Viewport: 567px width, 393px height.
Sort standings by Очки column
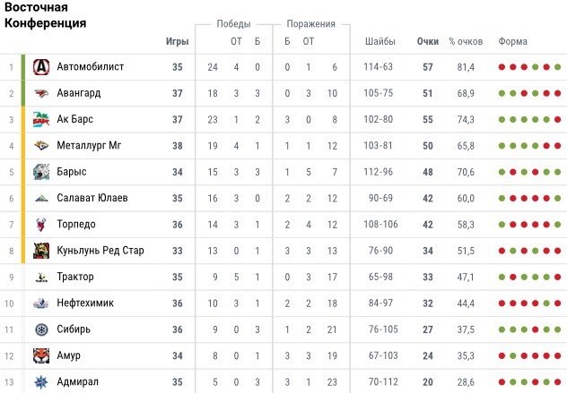[x=428, y=41]
